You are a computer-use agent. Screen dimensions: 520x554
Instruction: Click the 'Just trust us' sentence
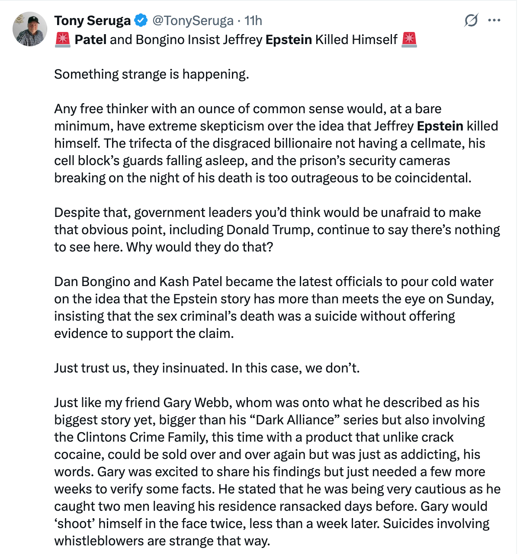(x=207, y=368)
